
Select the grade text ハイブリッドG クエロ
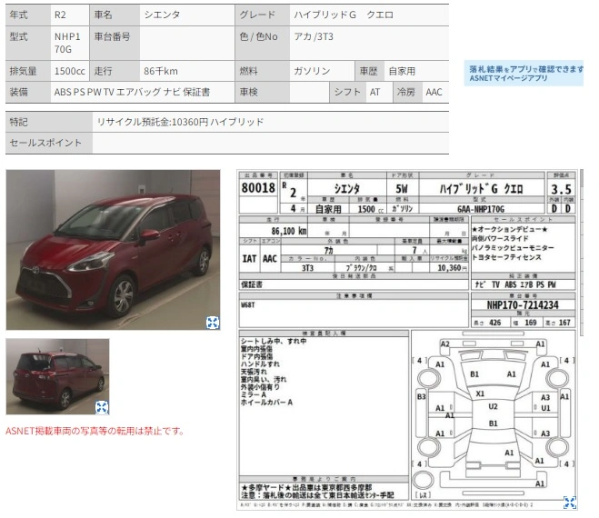(343, 15)
